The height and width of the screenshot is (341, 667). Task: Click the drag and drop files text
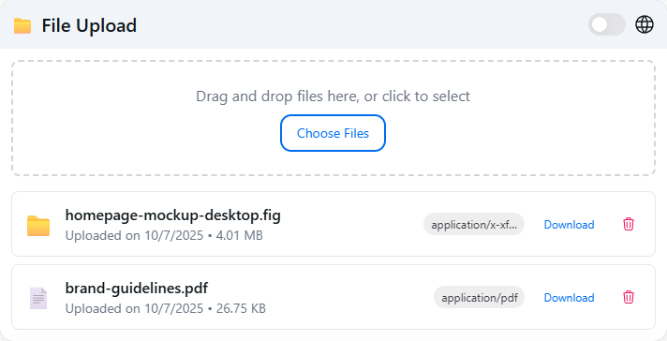[333, 96]
